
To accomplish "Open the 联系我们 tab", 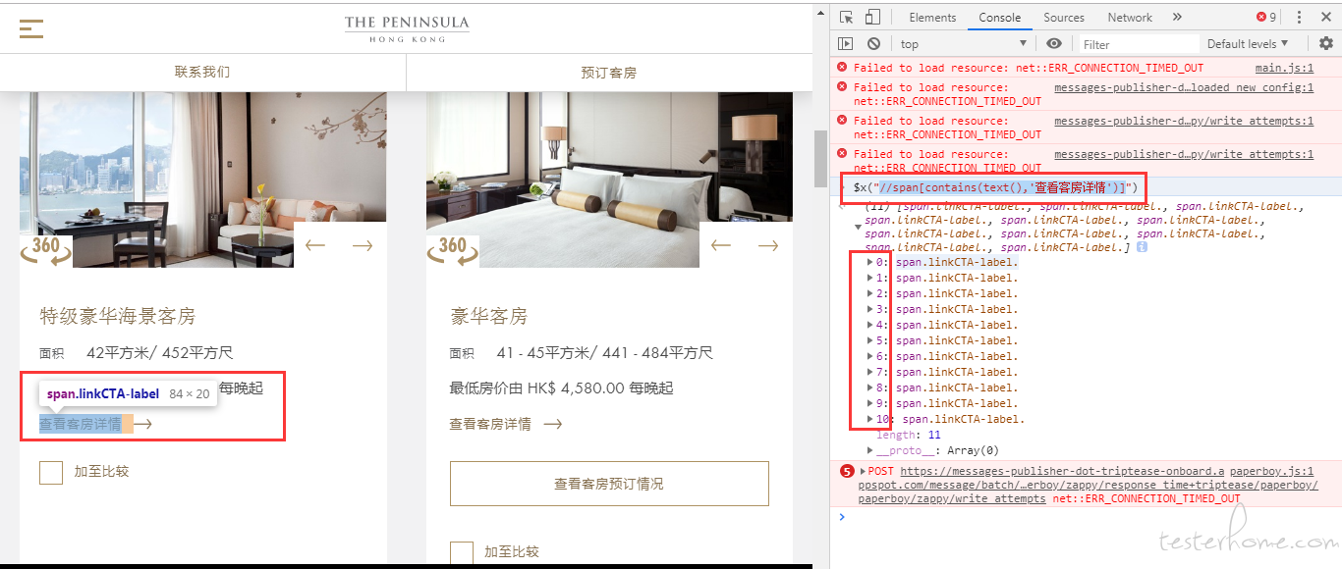I will [x=202, y=73].
